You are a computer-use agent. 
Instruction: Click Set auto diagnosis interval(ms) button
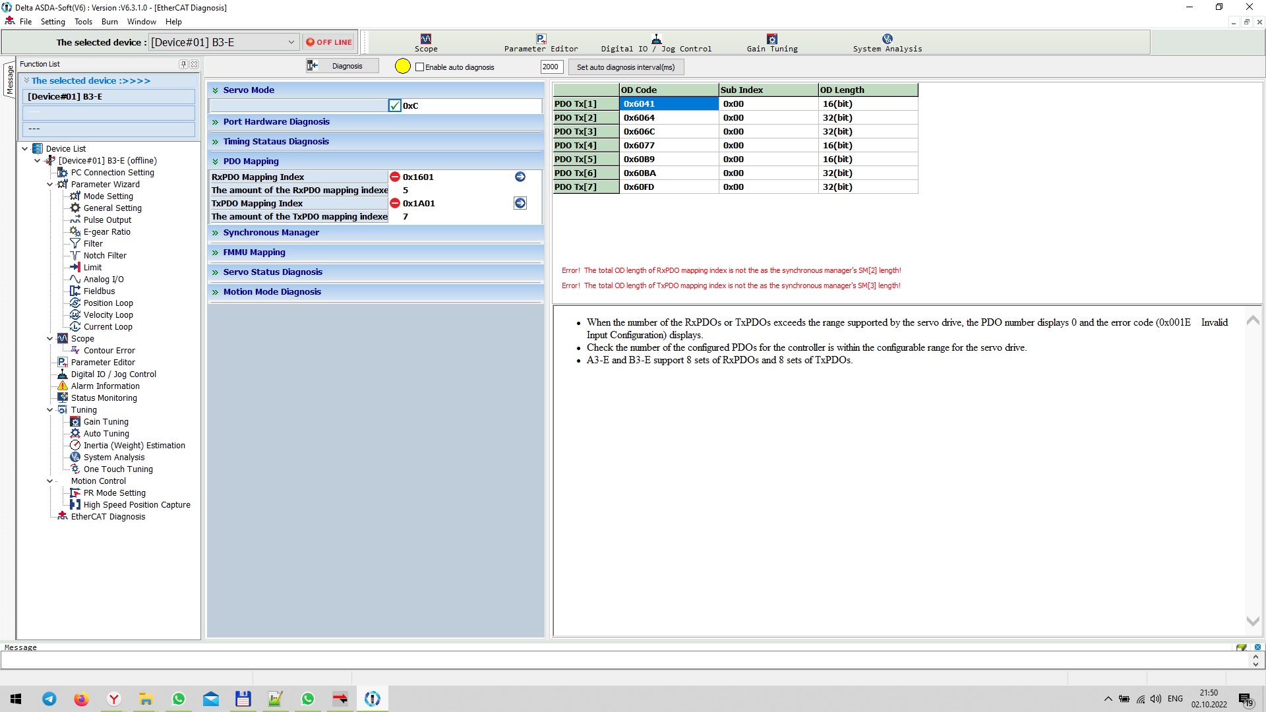pyautogui.click(x=626, y=67)
